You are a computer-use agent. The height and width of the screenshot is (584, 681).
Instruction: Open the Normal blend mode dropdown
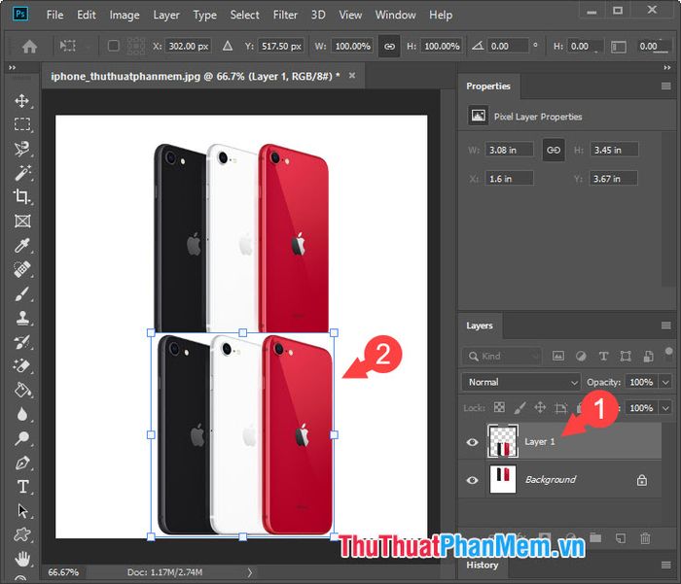520,382
